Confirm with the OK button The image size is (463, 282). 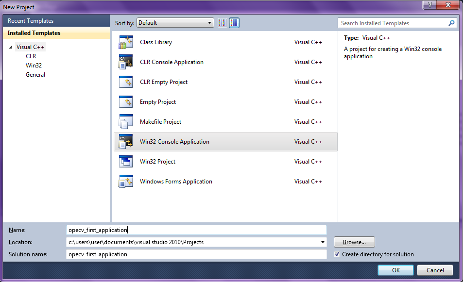395,270
